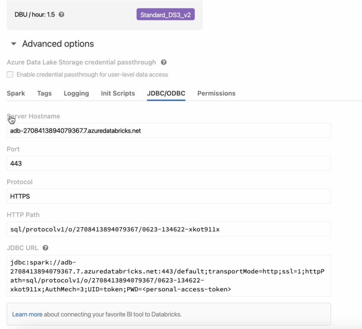Viewport: 362px width, 329px height.
Task: Focus the Protocol field with HTTPS
Action: pyautogui.click(x=169, y=196)
